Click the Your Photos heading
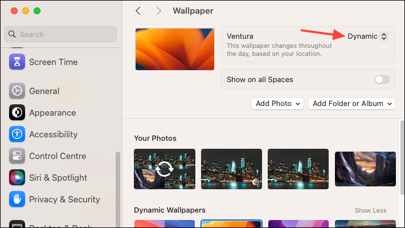This screenshot has width=405, height=228. (155, 139)
